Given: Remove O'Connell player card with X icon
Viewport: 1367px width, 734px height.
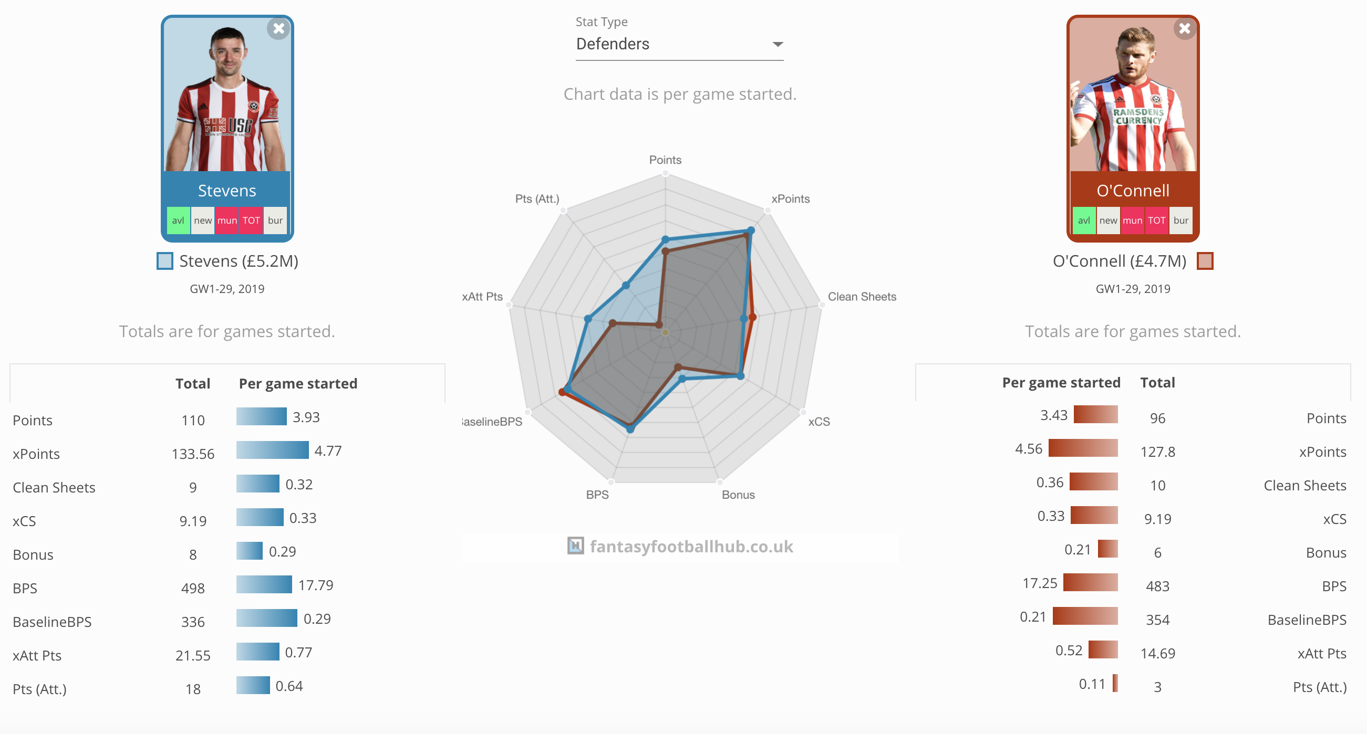Looking at the screenshot, I should [1185, 29].
